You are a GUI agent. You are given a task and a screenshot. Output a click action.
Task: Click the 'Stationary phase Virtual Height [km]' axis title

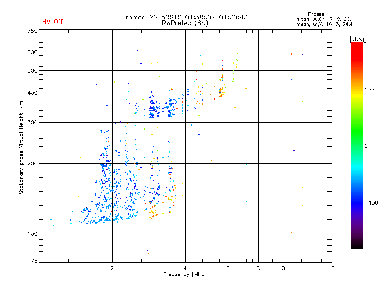click(21, 146)
